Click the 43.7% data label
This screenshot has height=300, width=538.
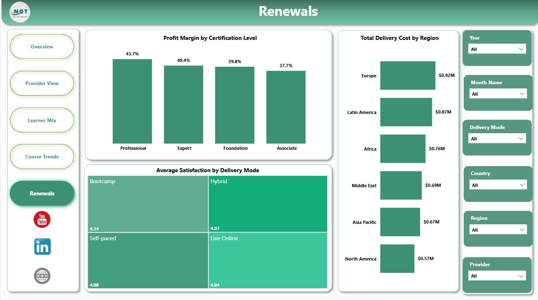(x=132, y=54)
